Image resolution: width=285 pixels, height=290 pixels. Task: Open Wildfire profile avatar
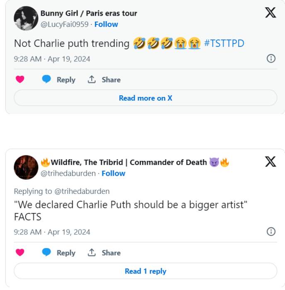(x=26, y=167)
